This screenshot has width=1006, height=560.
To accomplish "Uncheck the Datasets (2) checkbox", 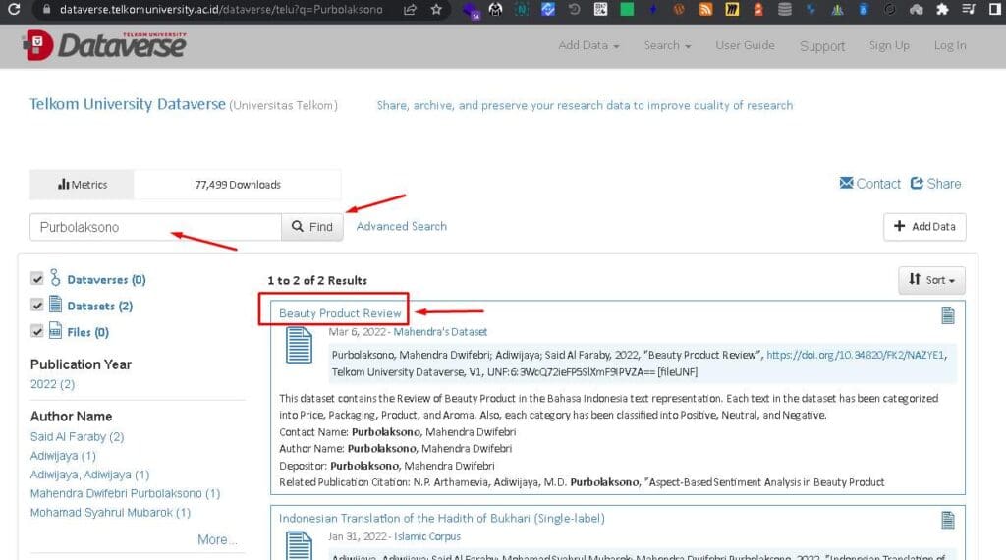I will pyautogui.click(x=37, y=305).
